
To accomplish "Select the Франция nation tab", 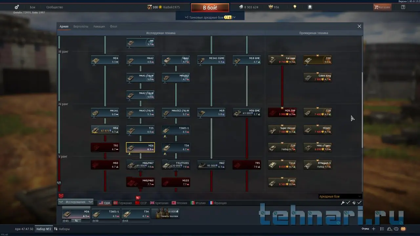I will coord(218,203).
